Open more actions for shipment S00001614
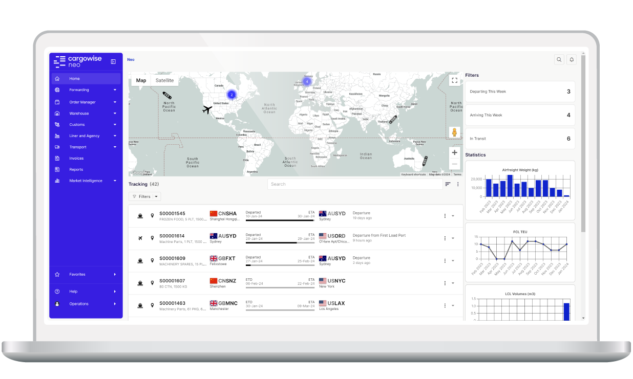Image resolution: width=633 pixels, height=379 pixels. [x=445, y=238]
